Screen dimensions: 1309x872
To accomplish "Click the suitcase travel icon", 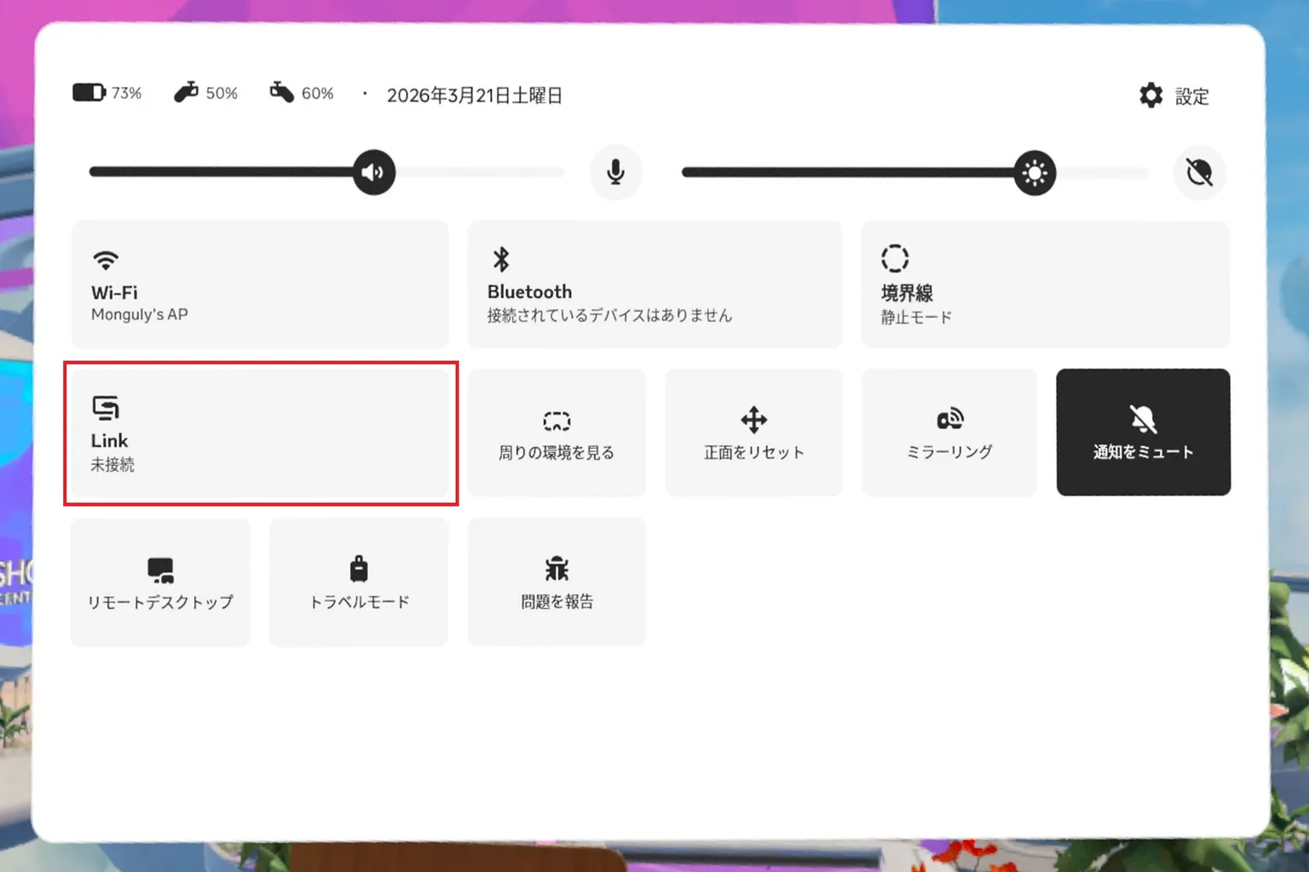I will tap(359, 568).
